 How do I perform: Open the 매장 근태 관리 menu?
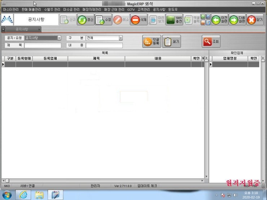[x=114, y=9]
